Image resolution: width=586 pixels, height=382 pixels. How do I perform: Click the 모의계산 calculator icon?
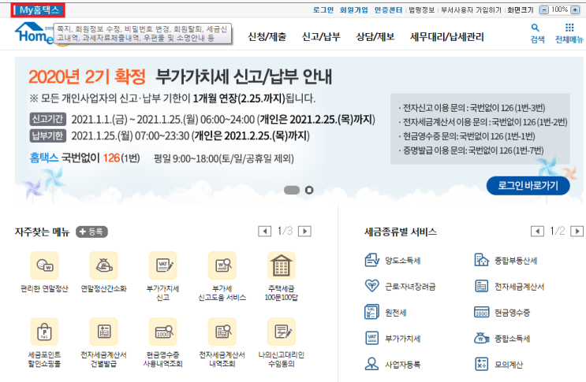(x=481, y=364)
